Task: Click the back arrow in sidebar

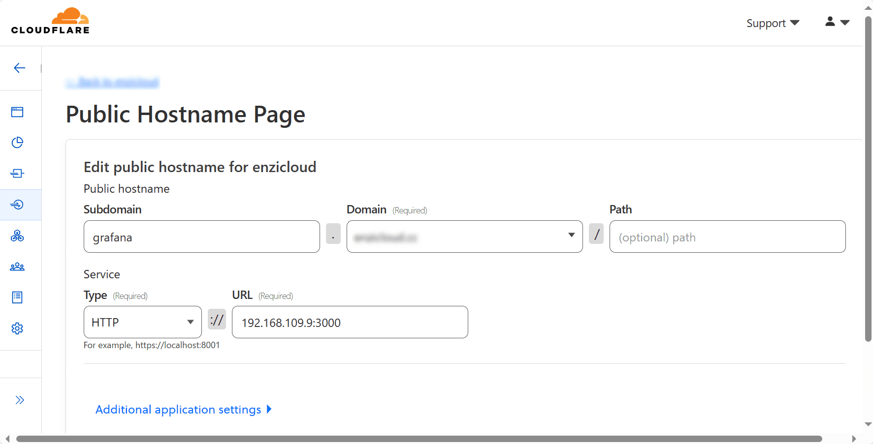Action: click(20, 68)
